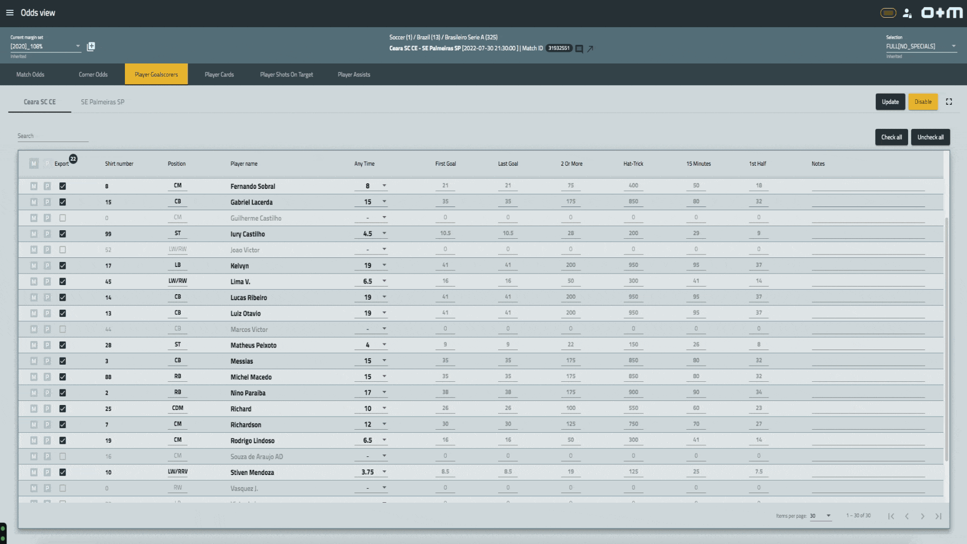967x544 pixels.
Task: Open the hamburger navigation menu
Action: 10,13
